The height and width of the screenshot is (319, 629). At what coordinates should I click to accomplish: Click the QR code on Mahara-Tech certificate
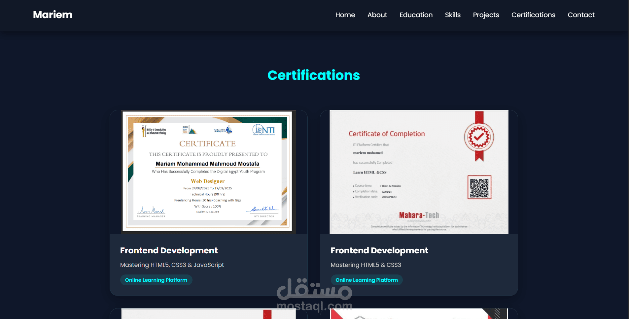[x=479, y=187]
